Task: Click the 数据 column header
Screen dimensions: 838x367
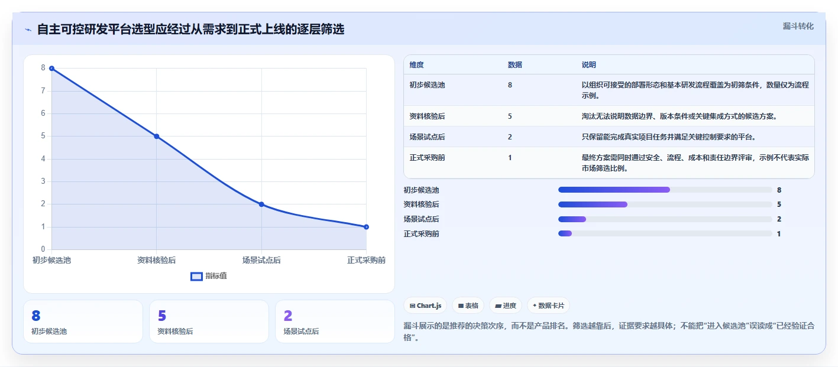Action: coord(515,65)
